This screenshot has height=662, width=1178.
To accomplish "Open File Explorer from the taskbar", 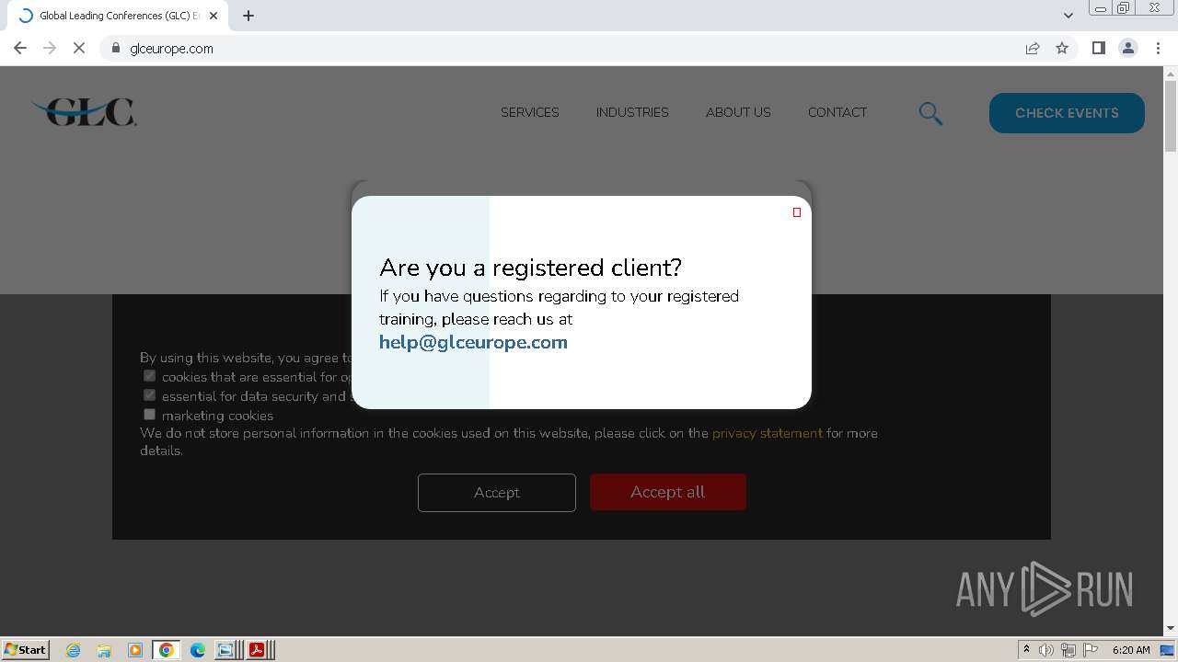I will [x=104, y=650].
